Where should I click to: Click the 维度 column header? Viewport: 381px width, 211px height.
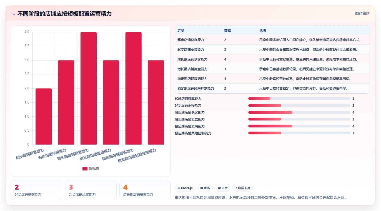coord(181,31)
